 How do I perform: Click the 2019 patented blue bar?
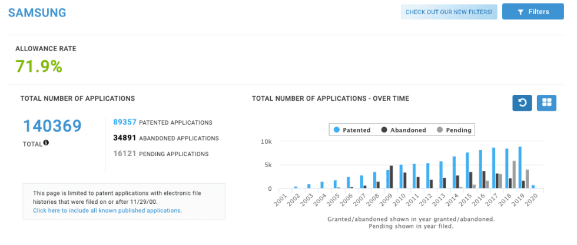(x=520, y=168)
